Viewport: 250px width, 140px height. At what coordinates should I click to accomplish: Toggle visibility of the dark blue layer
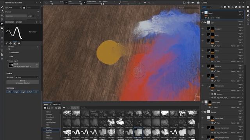tap(202, 66)
